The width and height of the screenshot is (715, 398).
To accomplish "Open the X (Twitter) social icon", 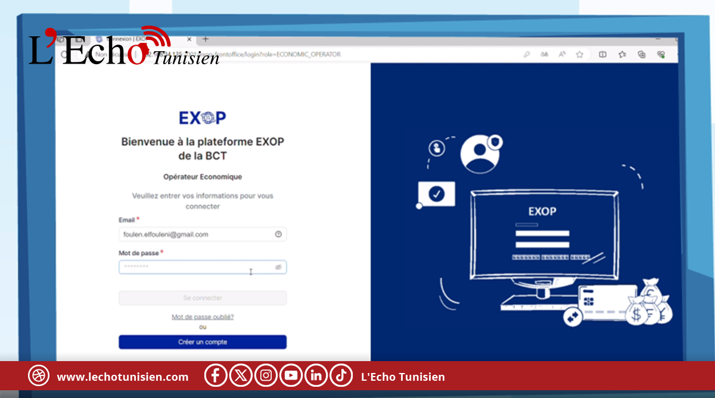I will (x=241, y=376).
